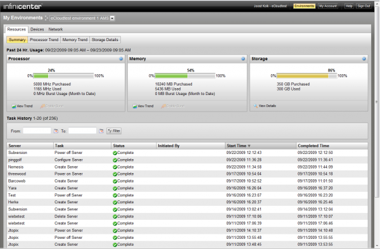Click the Processor usage progress bar
Screen dimensions: 380x249
(x=63, y=76)
